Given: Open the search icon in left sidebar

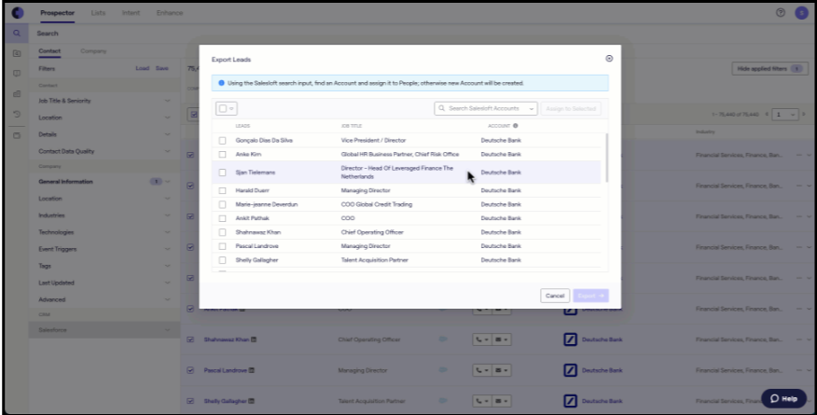Looking at the screenshot, I should click(17, 33).
